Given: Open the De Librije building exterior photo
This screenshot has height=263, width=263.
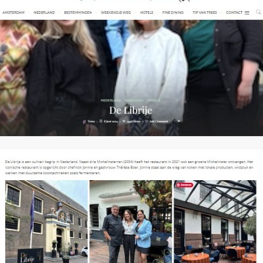Looking at the screenshot, I should (47, 222).
